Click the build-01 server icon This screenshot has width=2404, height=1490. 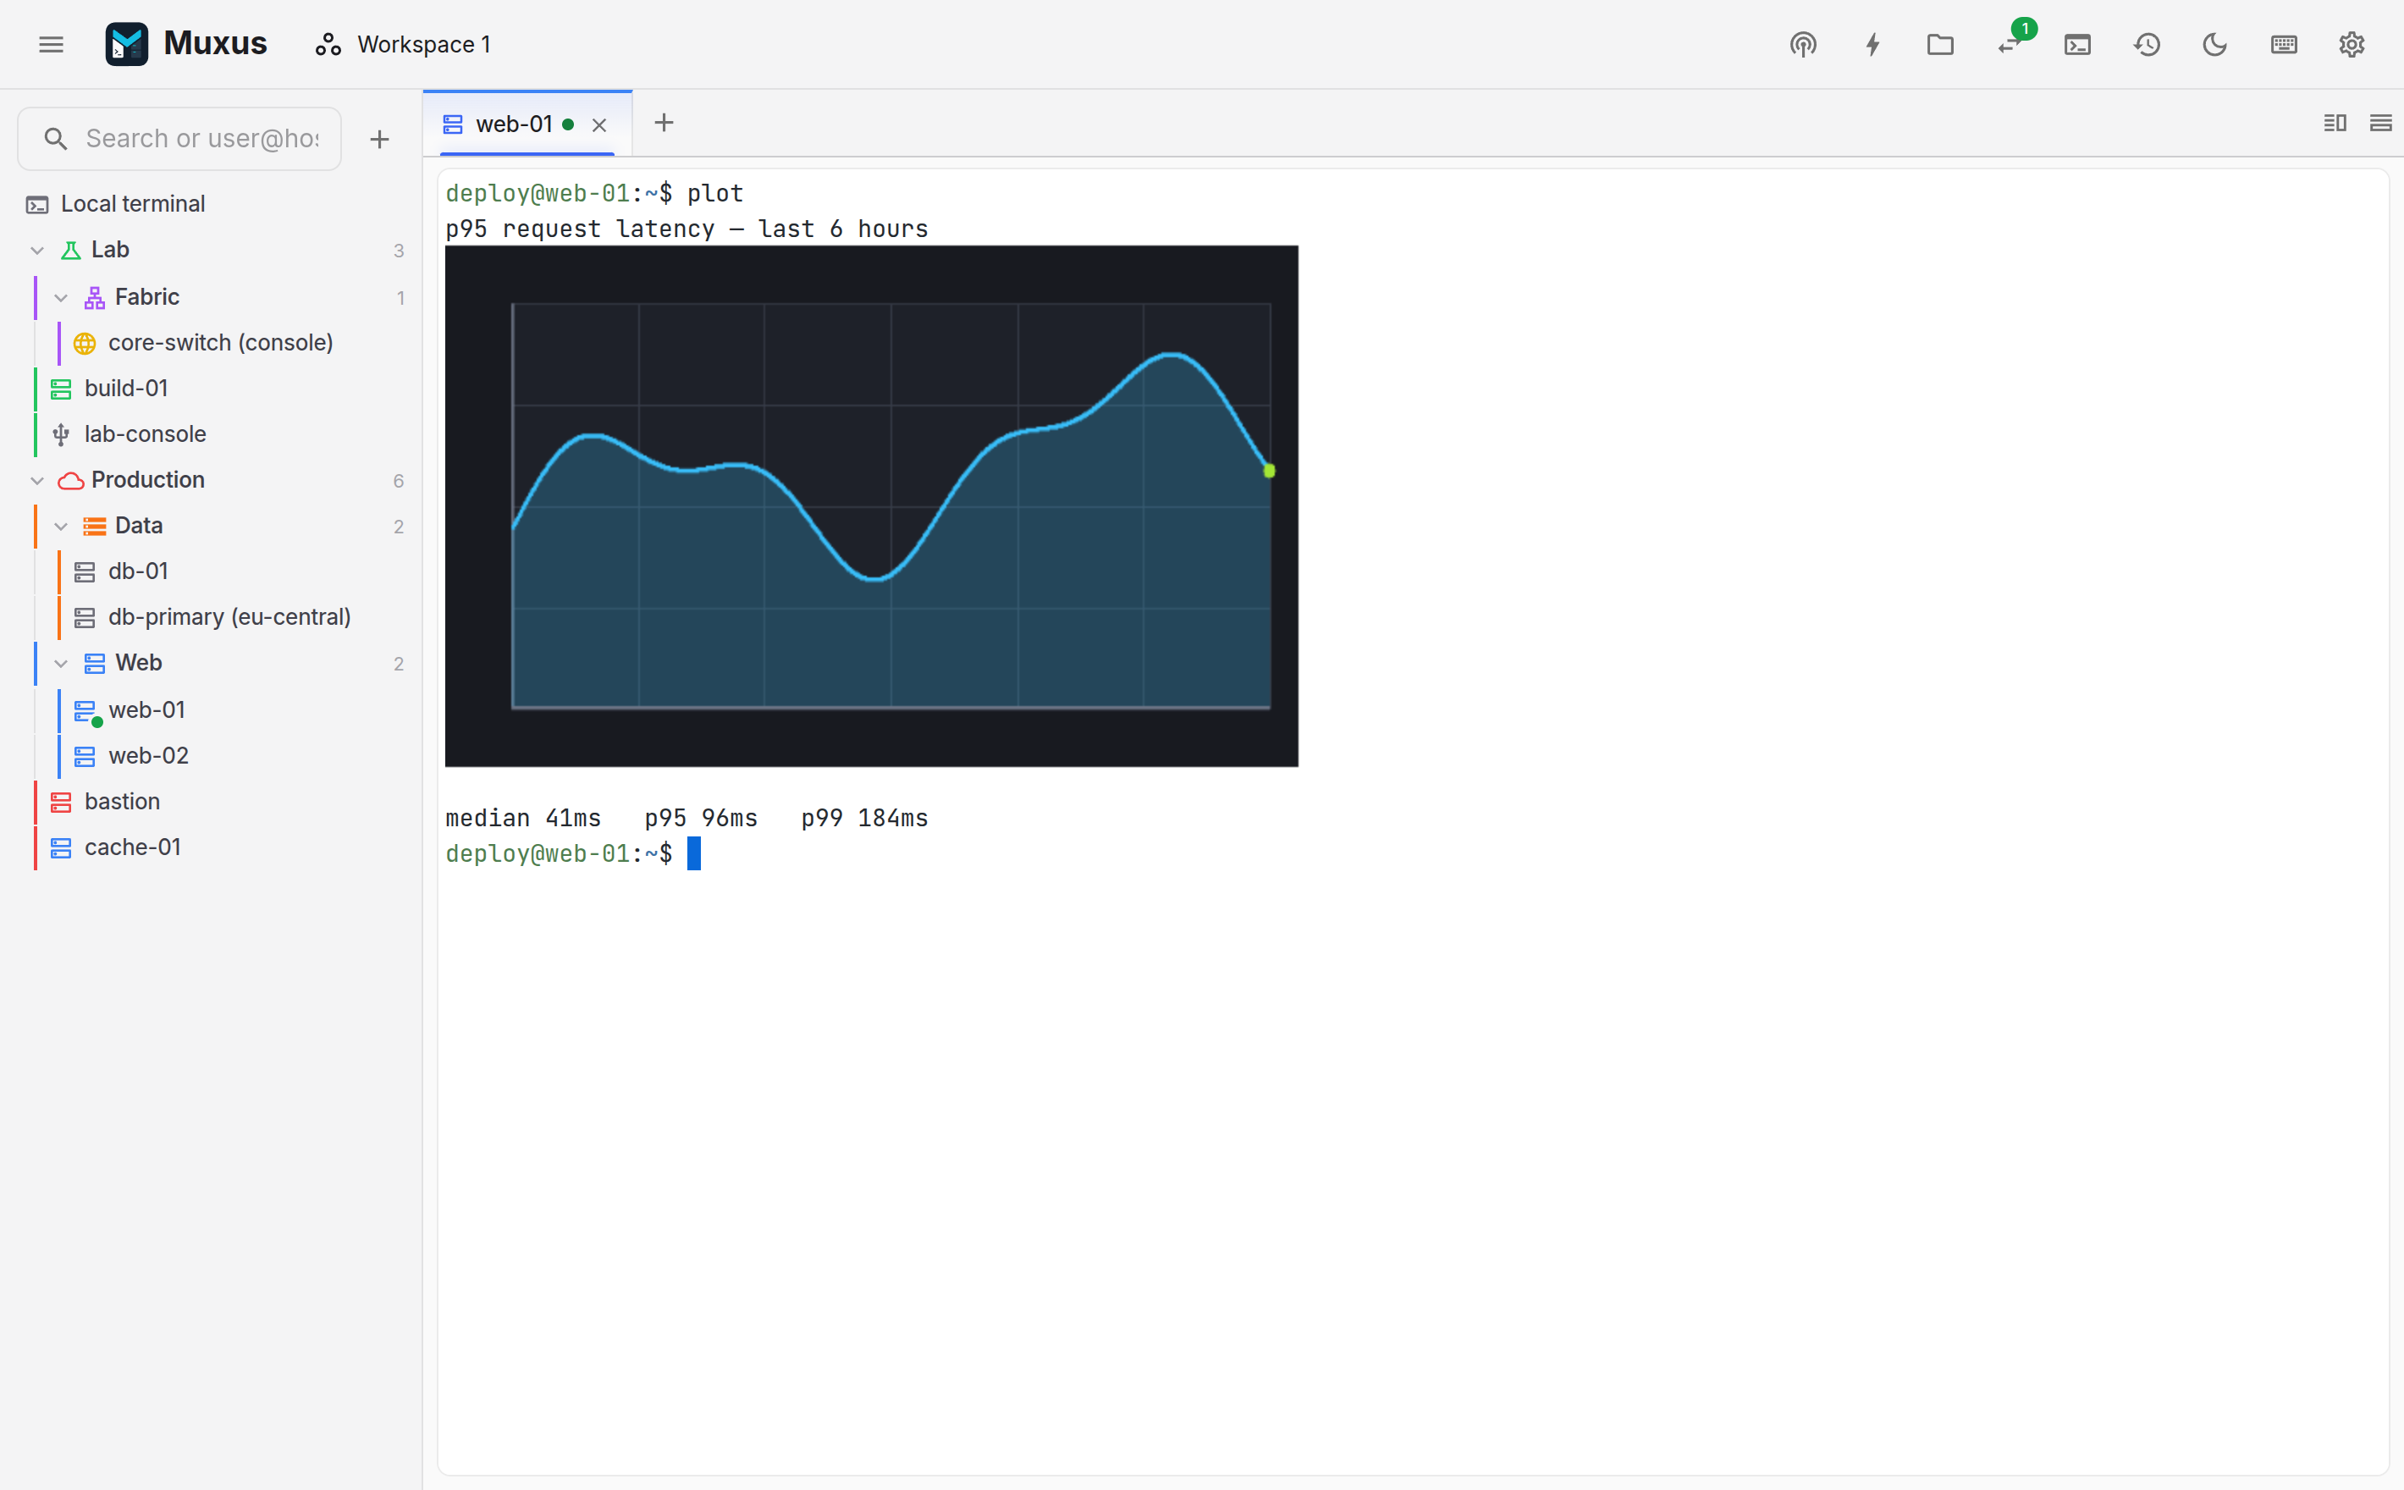coord(61,389)
